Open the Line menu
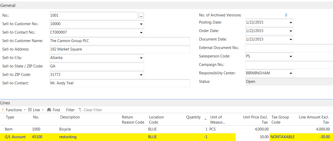Viewport: 333px width, 141px height. pos(36,110)
